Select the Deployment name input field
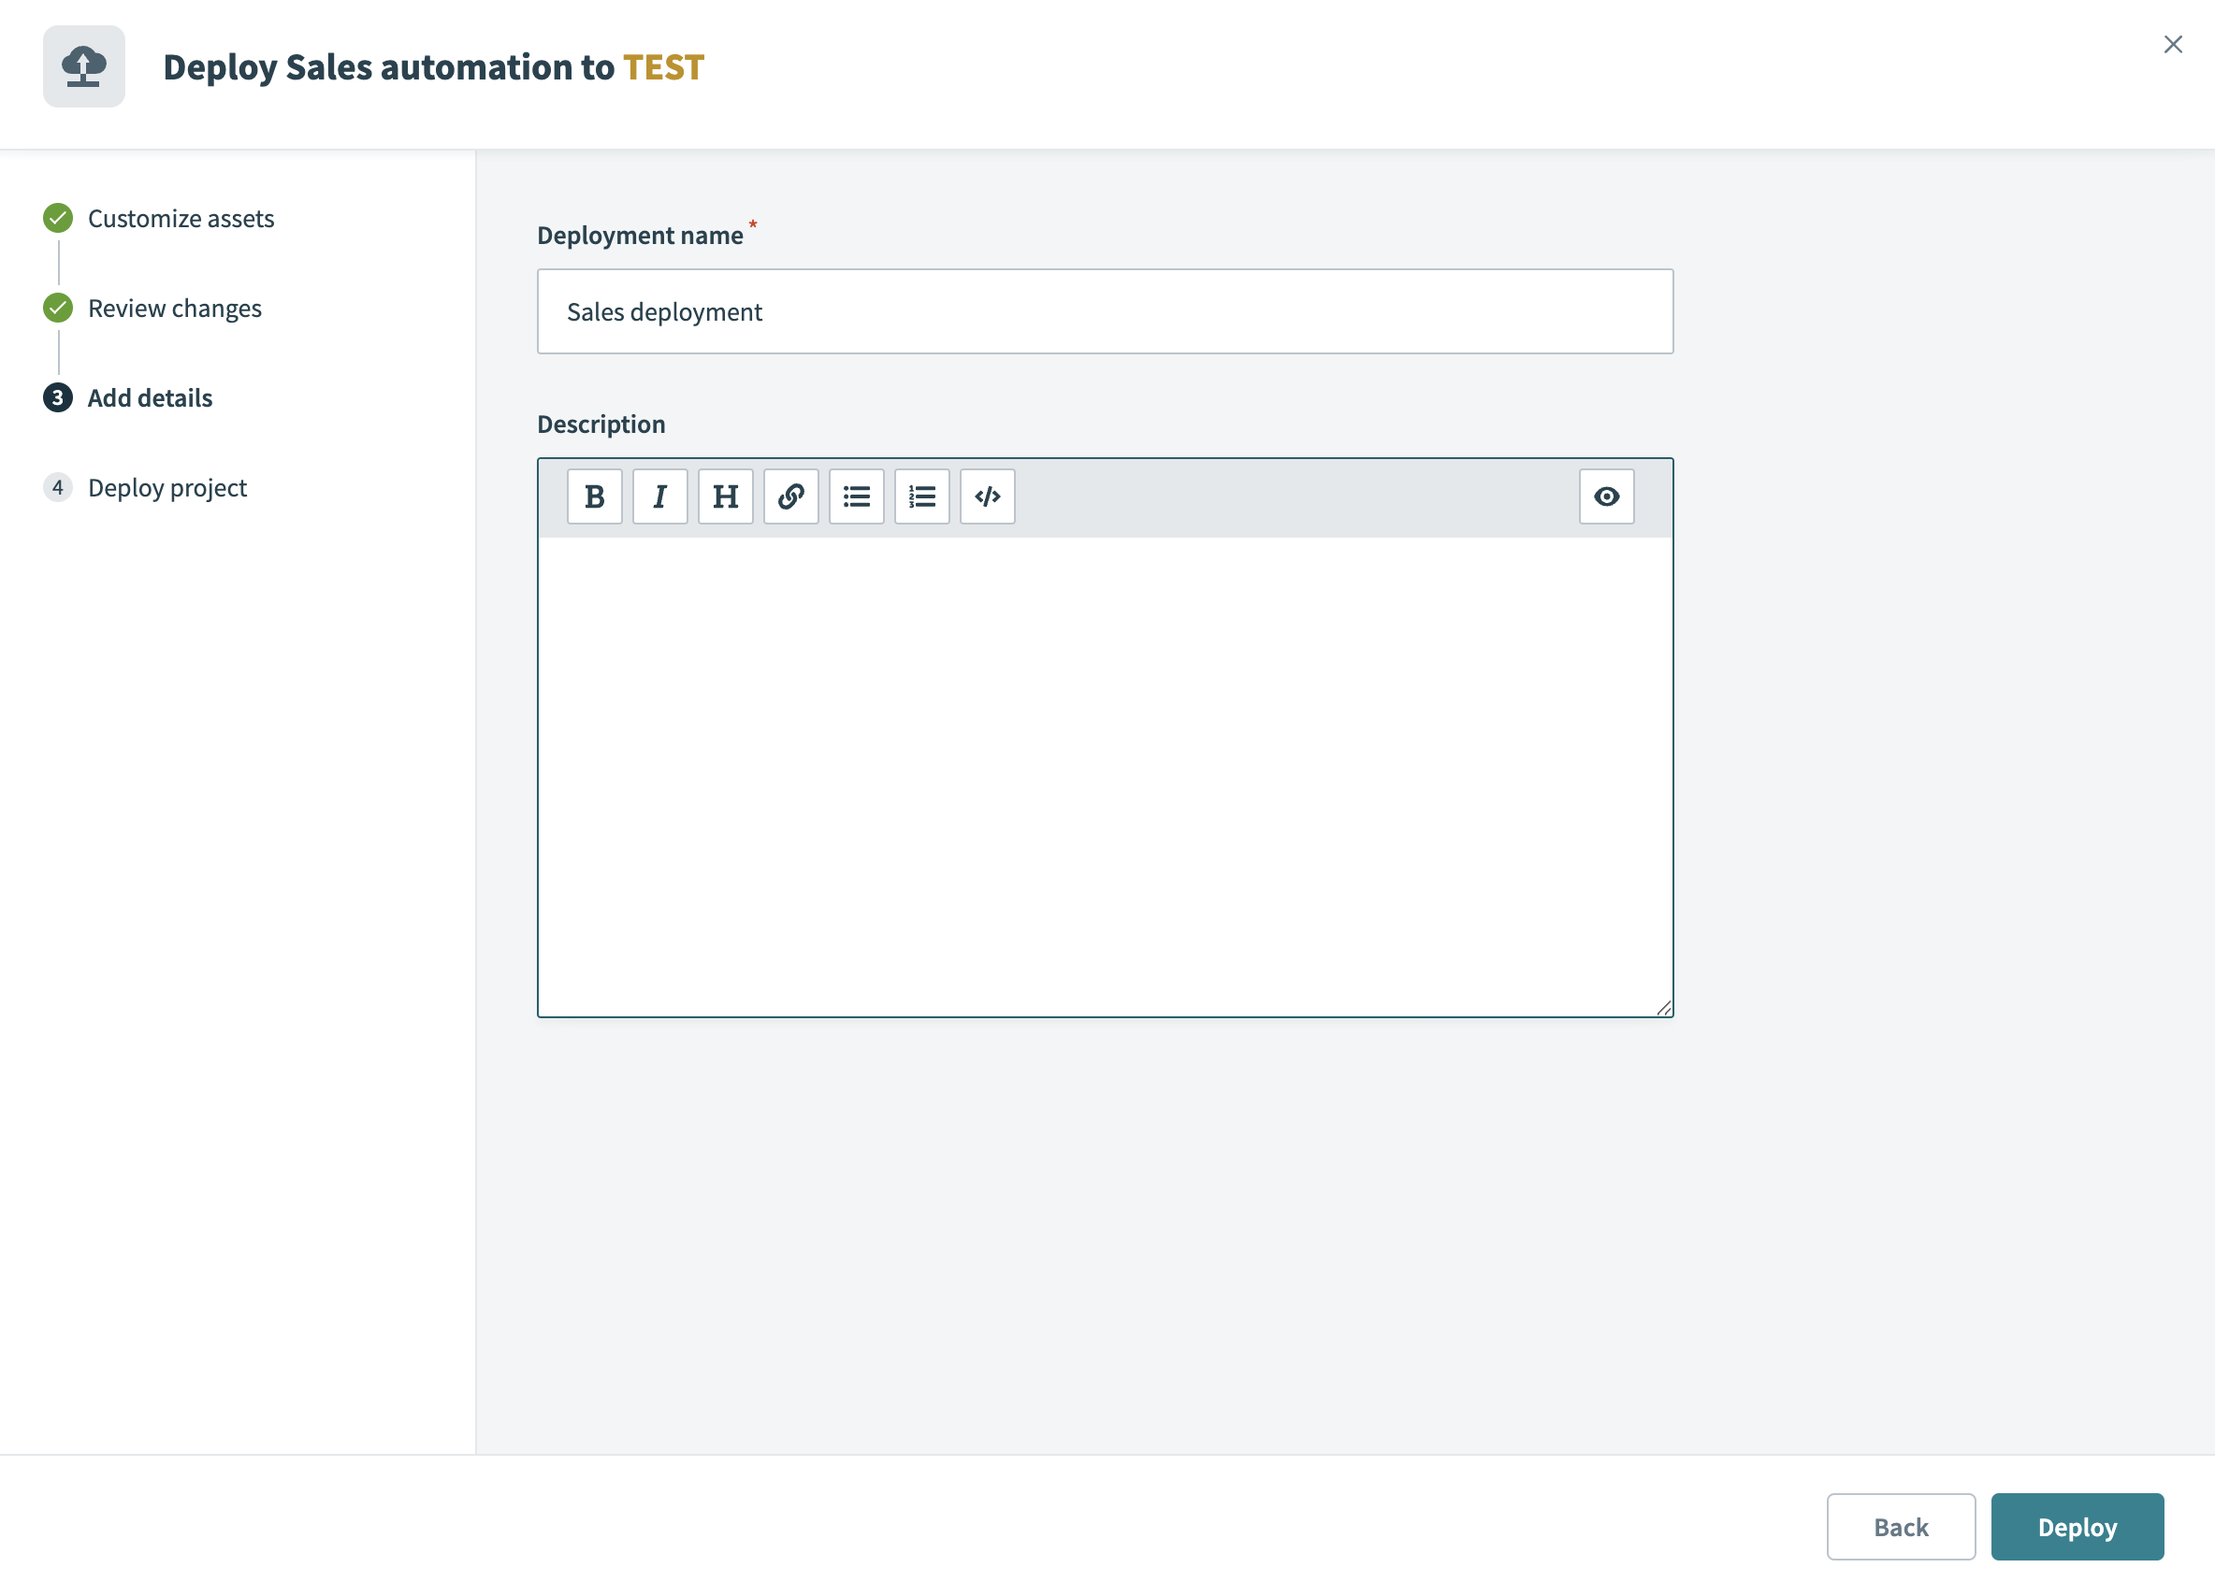This screenshot has height=1582, width=2215. pos(1105,309)
